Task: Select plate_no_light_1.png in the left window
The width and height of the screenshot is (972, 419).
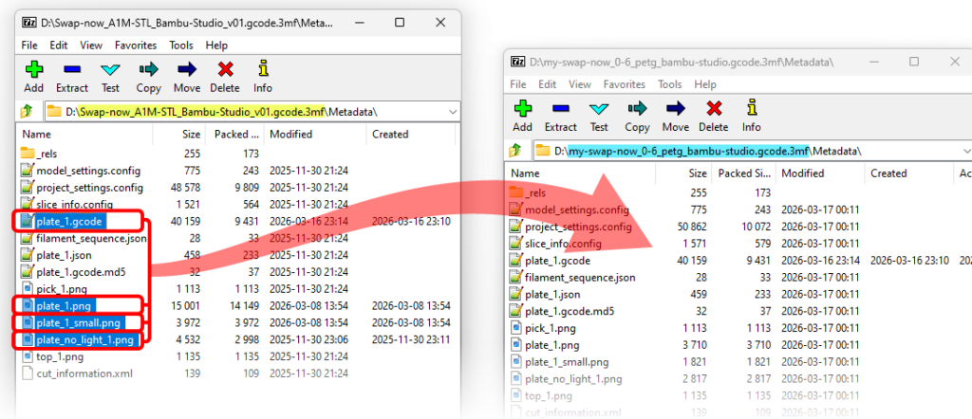Action: (x=84, y=339)
